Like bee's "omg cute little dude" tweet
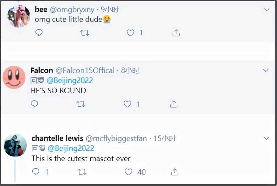The width and height of the screenshot is (277, 186). click(130, 33)
